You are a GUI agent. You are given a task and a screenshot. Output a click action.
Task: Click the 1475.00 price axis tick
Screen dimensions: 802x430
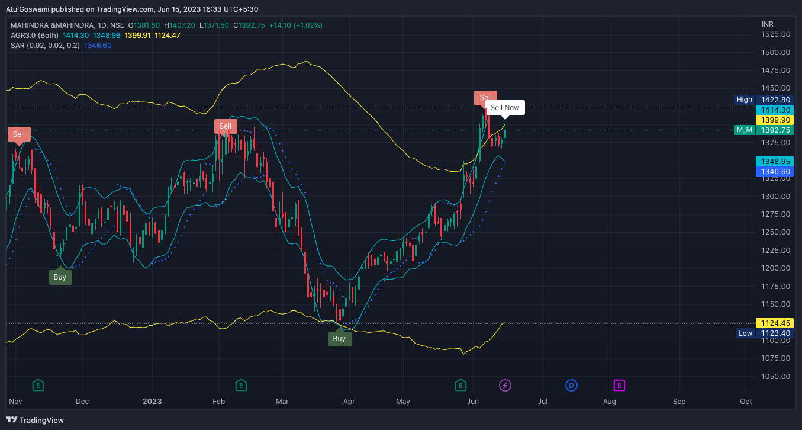[x=775, y=70]
